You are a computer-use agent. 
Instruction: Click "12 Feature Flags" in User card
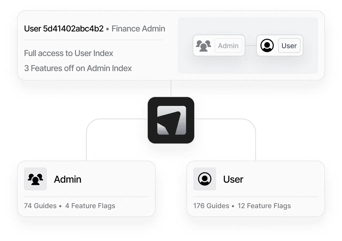tap(264, 206)
